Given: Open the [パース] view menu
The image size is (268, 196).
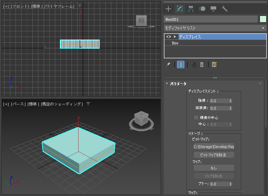Looking at the screenshot, I should pos(18,104).
